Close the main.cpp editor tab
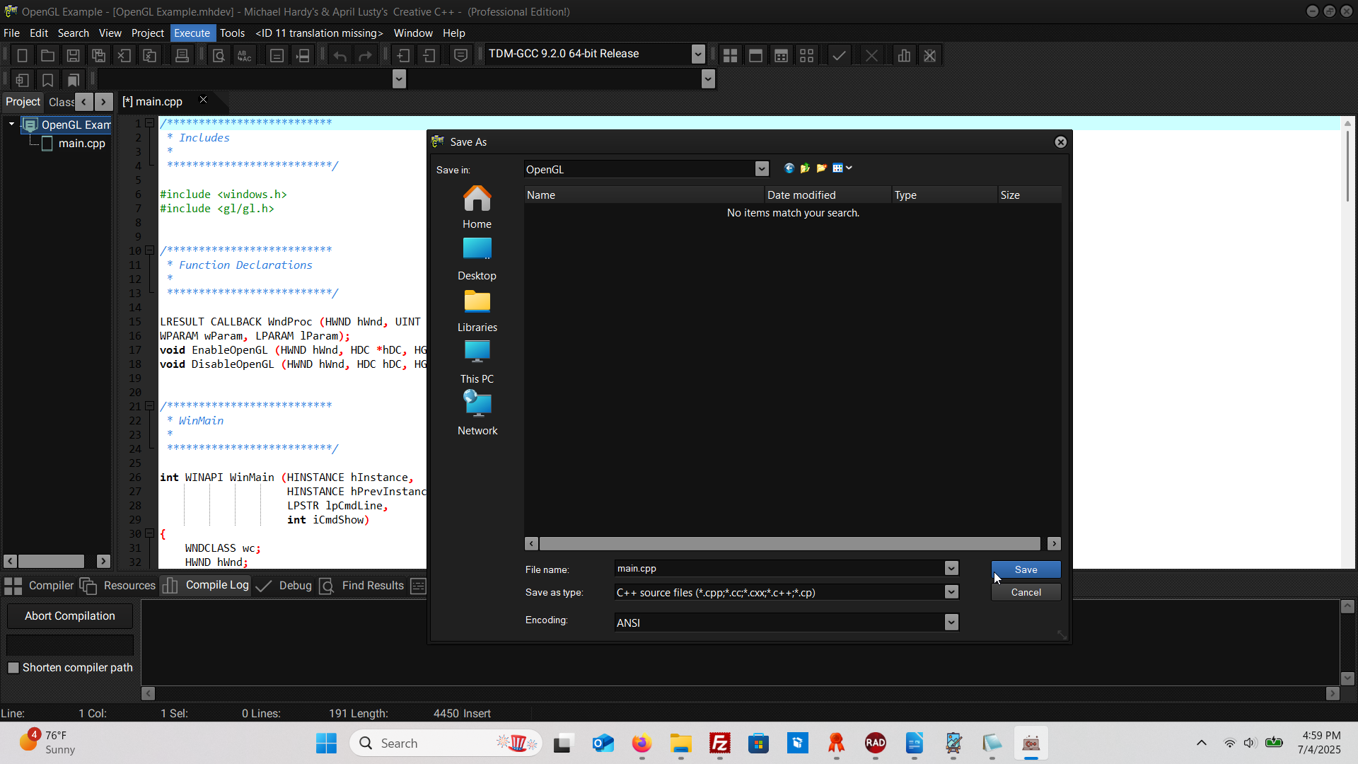 pos(203,100)
